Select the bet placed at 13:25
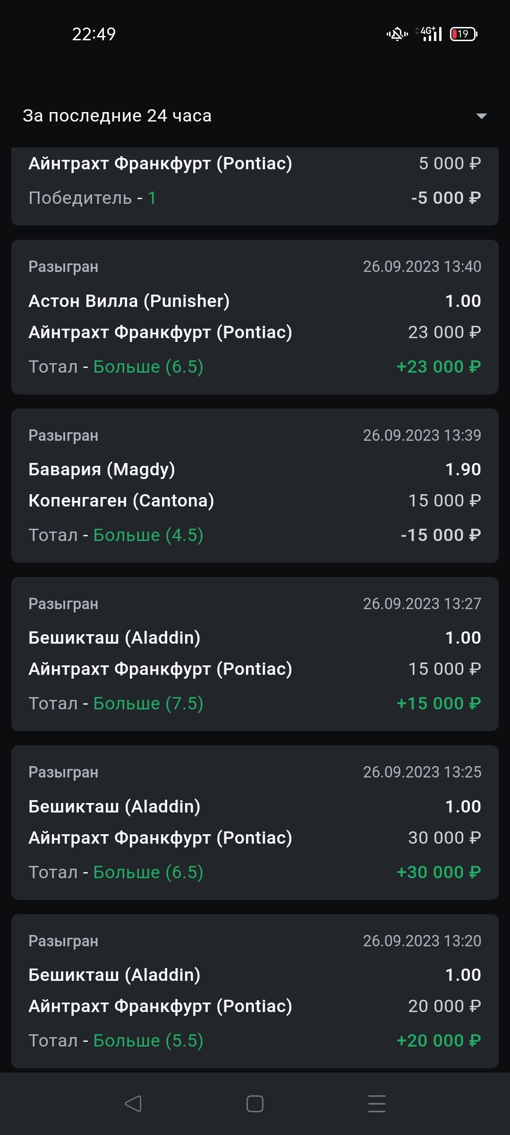 pyautogui.click(x=255, y=822)
